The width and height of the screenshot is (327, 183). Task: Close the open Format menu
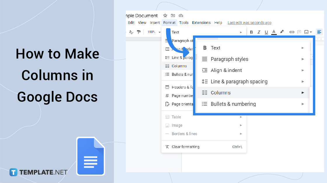click(169, 22)
